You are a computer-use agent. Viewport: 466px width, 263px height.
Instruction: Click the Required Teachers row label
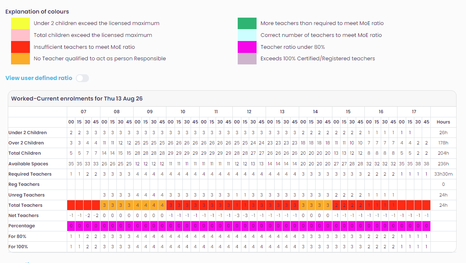(30, 174)
